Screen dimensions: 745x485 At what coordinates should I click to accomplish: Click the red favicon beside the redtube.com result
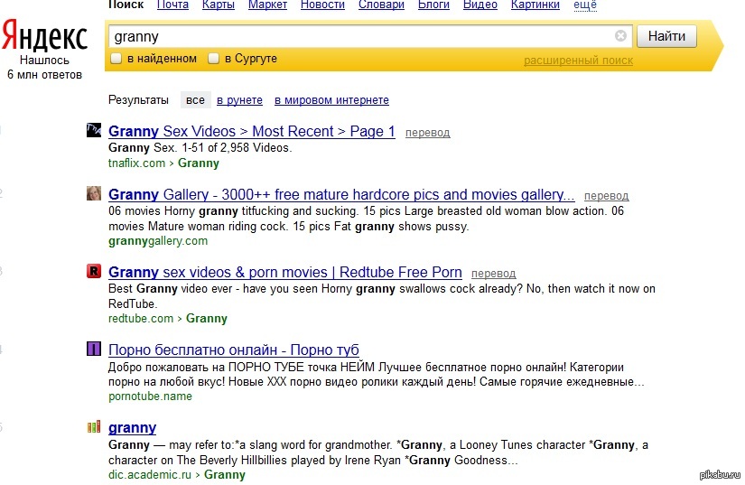[93, 272]
